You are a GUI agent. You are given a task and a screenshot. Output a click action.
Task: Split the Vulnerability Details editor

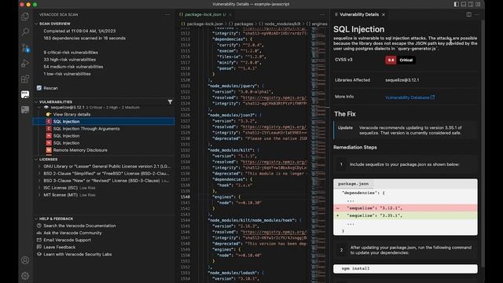pos(468,14)
